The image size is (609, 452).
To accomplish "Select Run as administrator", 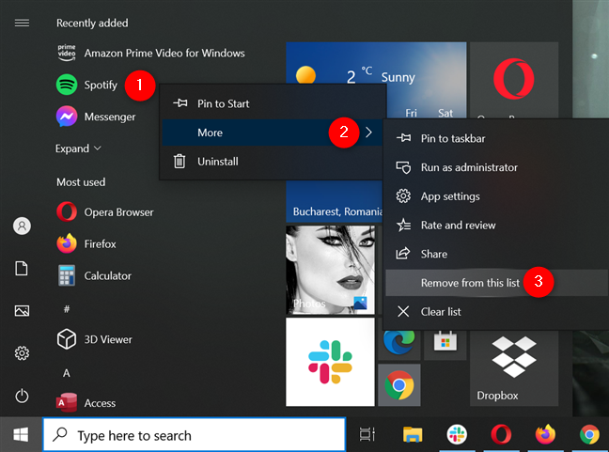I will point(468,167).
